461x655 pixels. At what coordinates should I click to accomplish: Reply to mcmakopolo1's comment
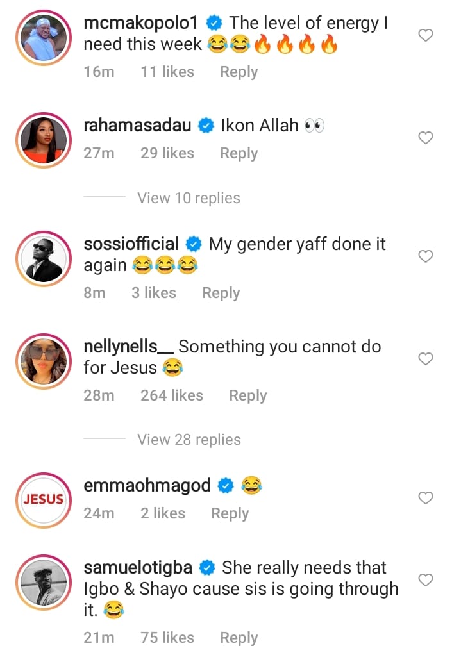[x=239, y=72]
